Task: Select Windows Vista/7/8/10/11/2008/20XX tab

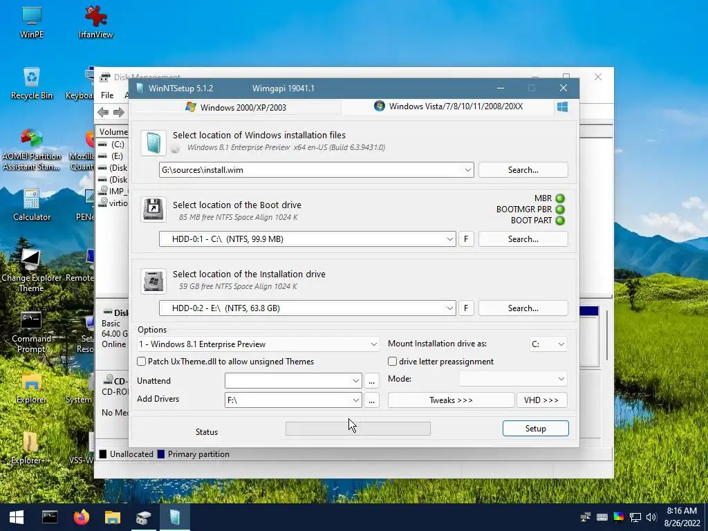Action: pos(448,106)
